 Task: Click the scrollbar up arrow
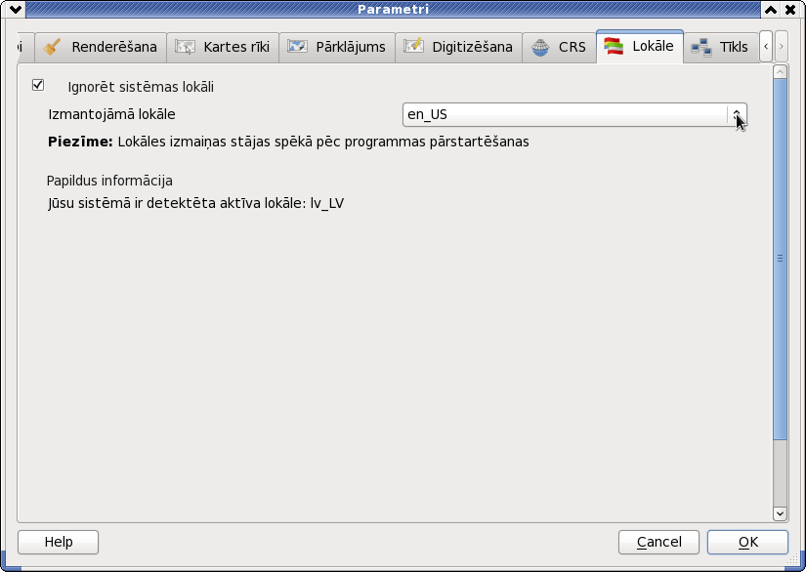point(780,72)
